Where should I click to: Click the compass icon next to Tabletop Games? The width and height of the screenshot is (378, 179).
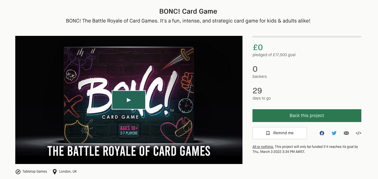(x=18, y=171)
